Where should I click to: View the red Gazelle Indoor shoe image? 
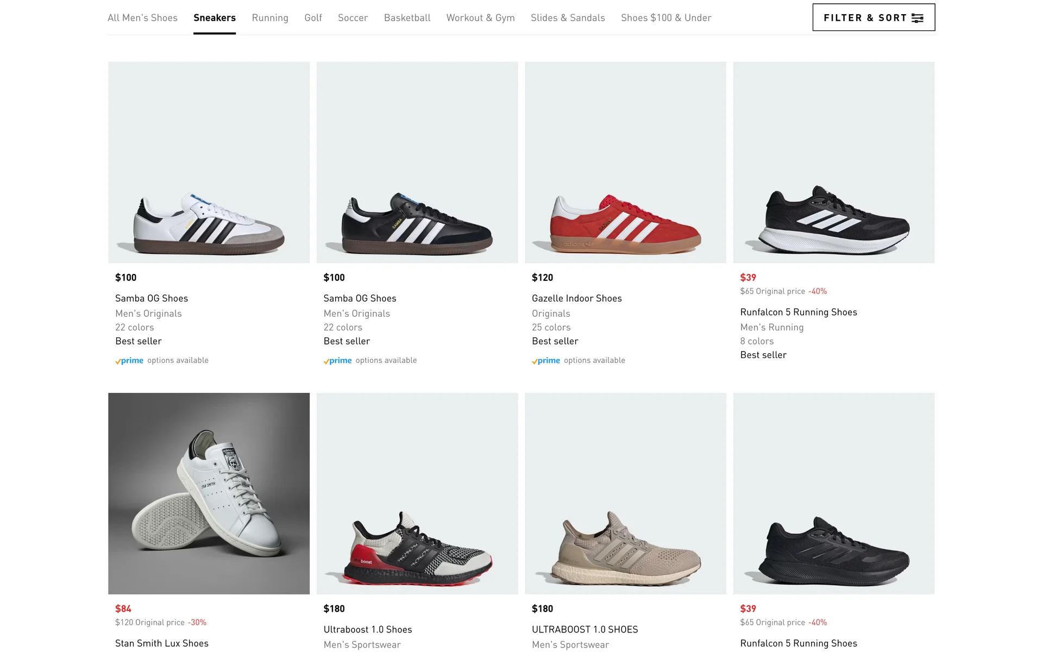click(625, 162)
